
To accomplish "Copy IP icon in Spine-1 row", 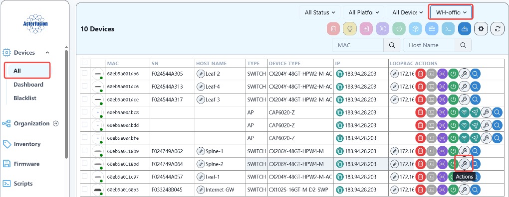I will [339, 151].
